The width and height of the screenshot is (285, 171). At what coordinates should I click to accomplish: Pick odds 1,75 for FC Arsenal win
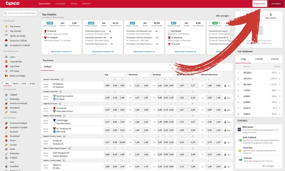107,110
